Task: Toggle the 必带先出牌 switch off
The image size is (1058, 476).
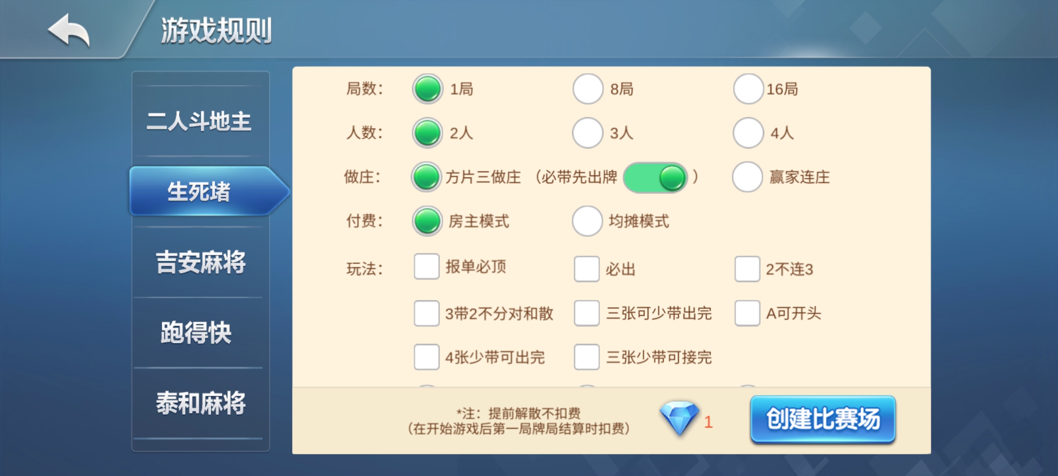Action: click(x=655, y=178)
